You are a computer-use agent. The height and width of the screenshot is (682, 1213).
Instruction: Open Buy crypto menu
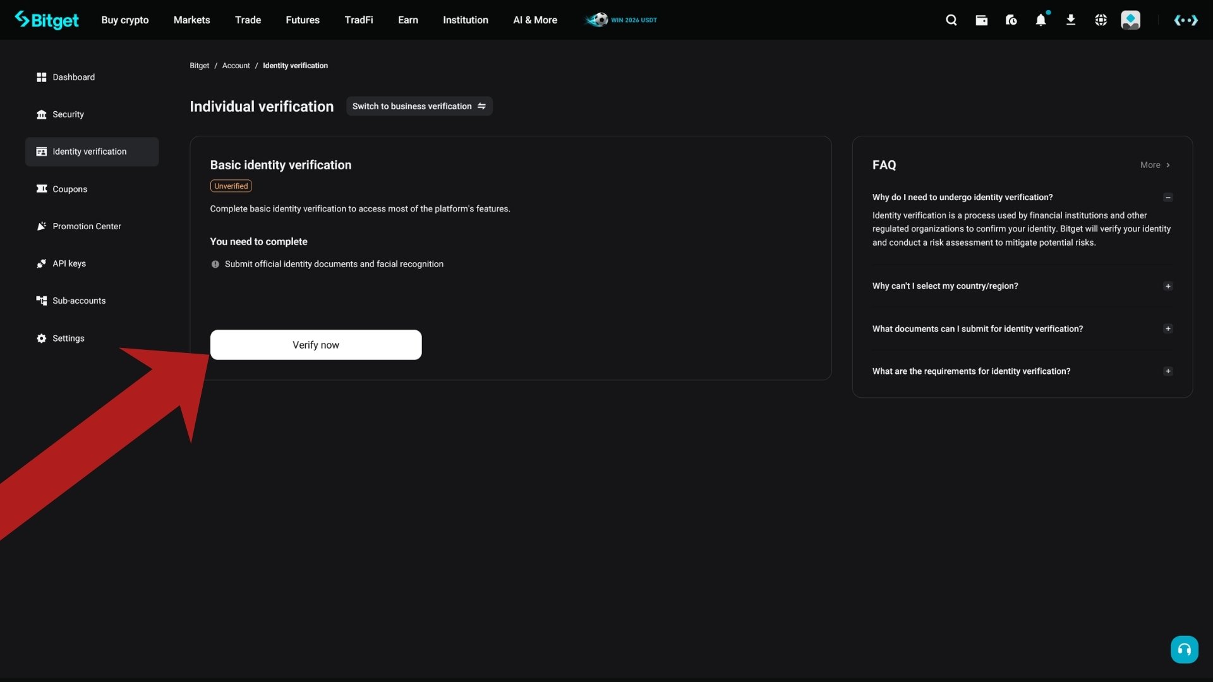coord(125,20)
